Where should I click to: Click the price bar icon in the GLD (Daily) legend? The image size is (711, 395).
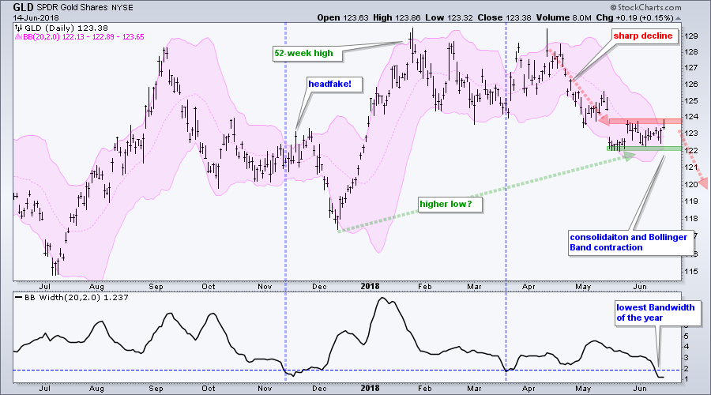click(18, 28)
